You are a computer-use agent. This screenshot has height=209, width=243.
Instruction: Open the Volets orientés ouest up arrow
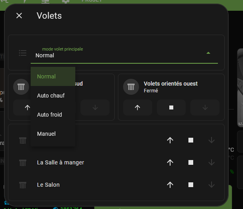coord(137,107)
